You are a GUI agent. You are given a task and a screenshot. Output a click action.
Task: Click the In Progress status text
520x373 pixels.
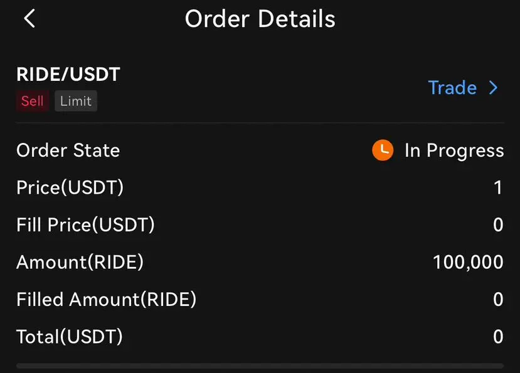coord(454,150)
